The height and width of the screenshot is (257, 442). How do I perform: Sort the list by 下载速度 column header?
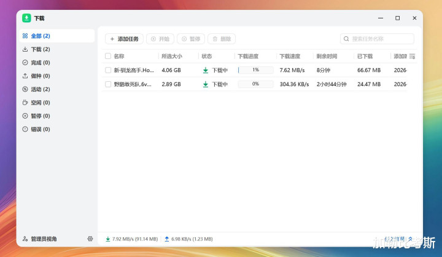coord(289,57)
